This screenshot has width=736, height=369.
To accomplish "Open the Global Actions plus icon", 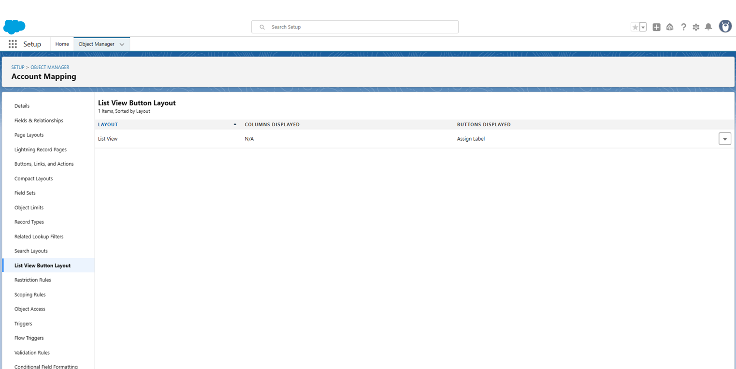I will click(656, 27).
